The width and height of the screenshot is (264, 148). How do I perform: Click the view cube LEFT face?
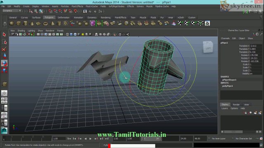click(208, 49)
